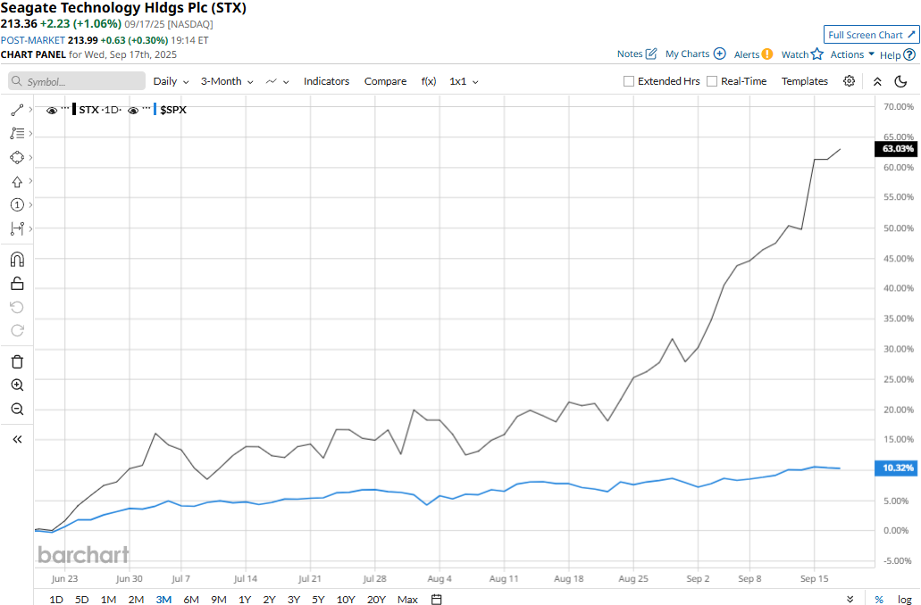Select the 2M time range
This screenshot has width=921, height=605.
coord(136,599)
